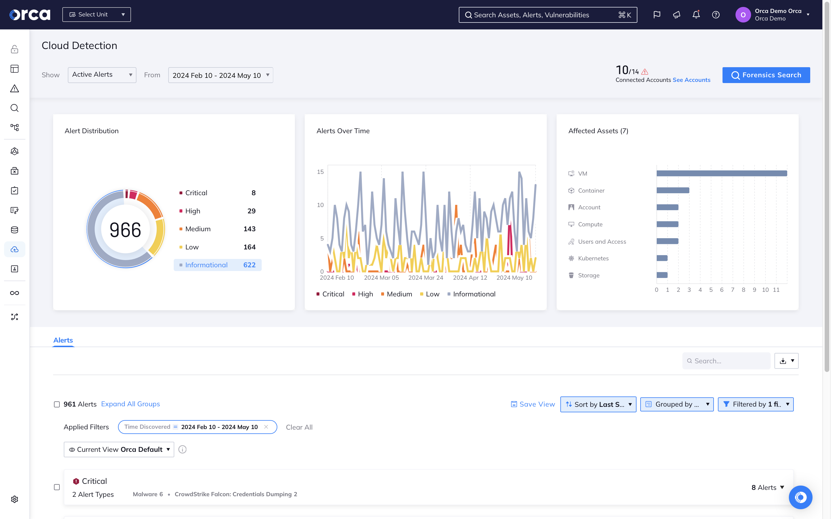
Task: Toggle the Informational legend entry in Alert Distribution
Action: click(x=218, y=265)
